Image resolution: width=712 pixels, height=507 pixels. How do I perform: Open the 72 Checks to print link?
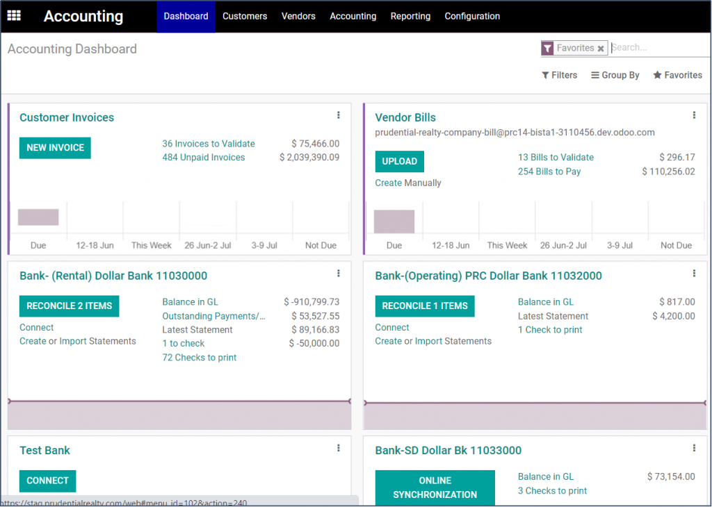(x=199, y=358)
